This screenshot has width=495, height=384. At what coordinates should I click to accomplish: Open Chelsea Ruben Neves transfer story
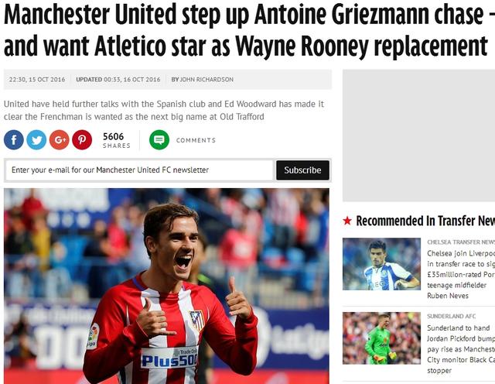coord(461,274)
